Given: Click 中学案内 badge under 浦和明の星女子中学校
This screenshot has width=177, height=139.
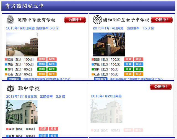Looking at the screenshot, I should 101,79.
